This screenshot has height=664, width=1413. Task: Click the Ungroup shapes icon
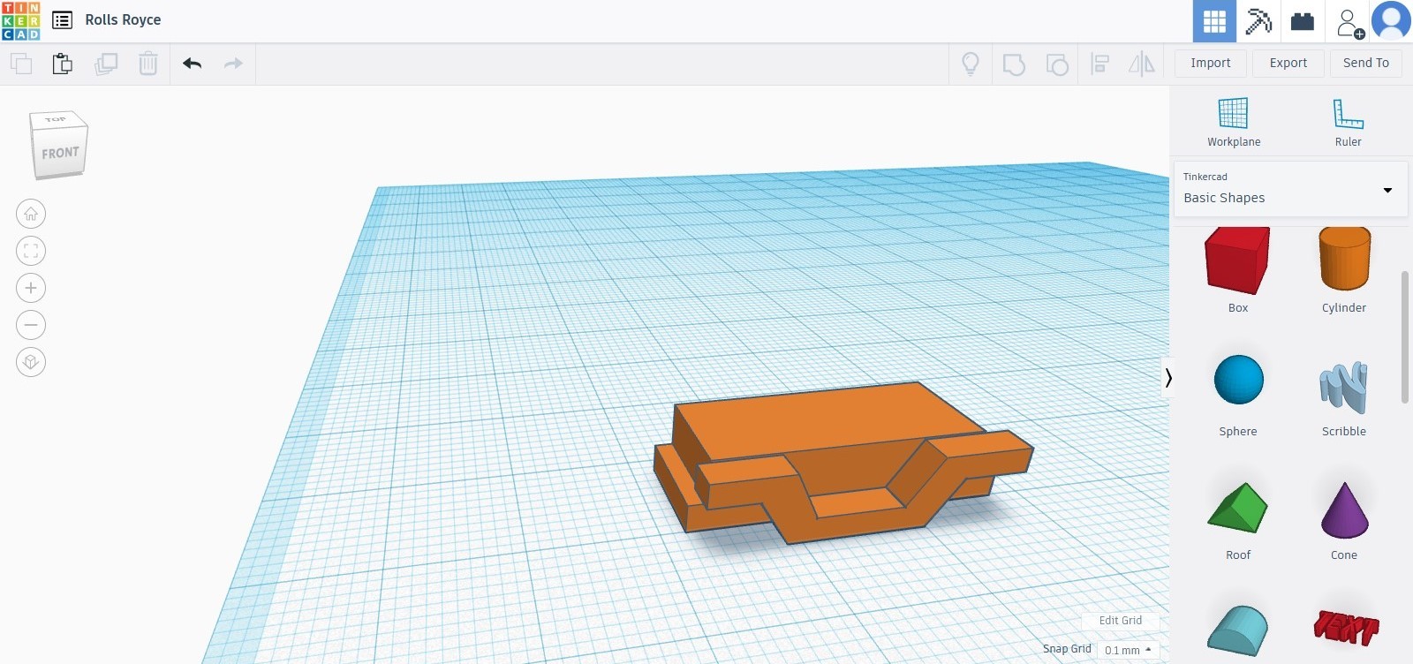click(x=1056, y=64)
